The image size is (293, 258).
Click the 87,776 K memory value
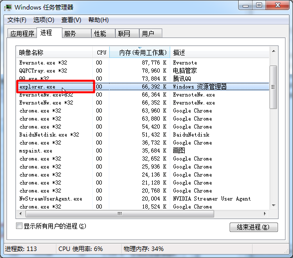[154, 62]
